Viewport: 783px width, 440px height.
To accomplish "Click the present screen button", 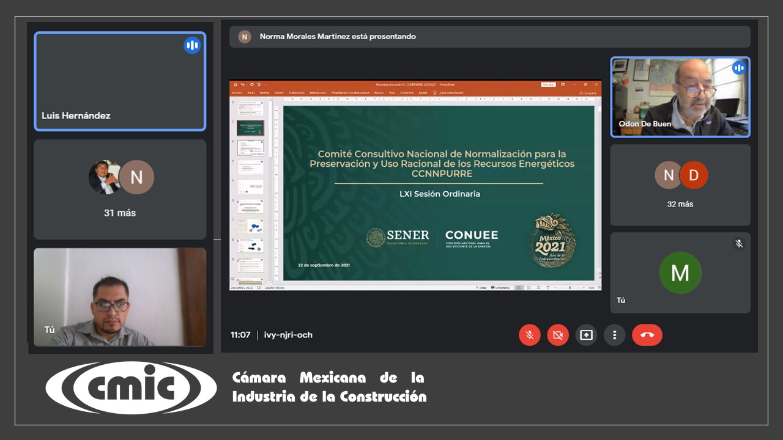I will tap(586, 335).
